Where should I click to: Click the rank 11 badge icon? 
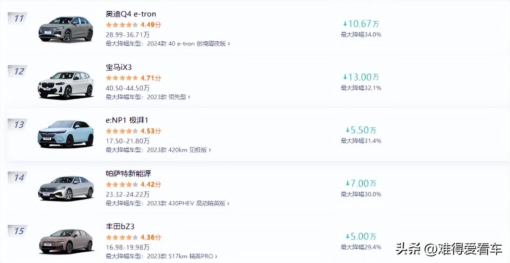click(18, 18)
